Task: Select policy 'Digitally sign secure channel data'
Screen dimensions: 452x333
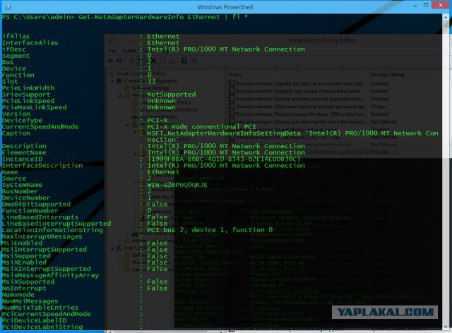Action: point(301,91)
